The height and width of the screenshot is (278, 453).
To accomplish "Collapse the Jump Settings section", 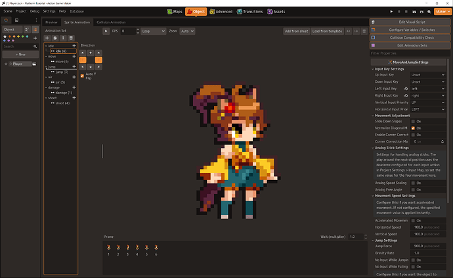I will click(x=373, y=241).
